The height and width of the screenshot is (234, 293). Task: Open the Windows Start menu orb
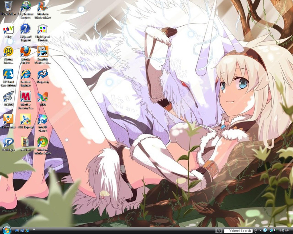[7, 230]
